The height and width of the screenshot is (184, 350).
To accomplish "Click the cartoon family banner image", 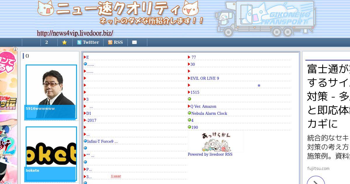I will click(216, 141).
